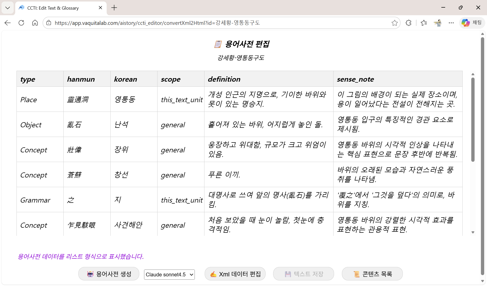The height and width of the screenshot is (286, 487).
Task: Open the favorites list icon
Action: tap(424, 23)
